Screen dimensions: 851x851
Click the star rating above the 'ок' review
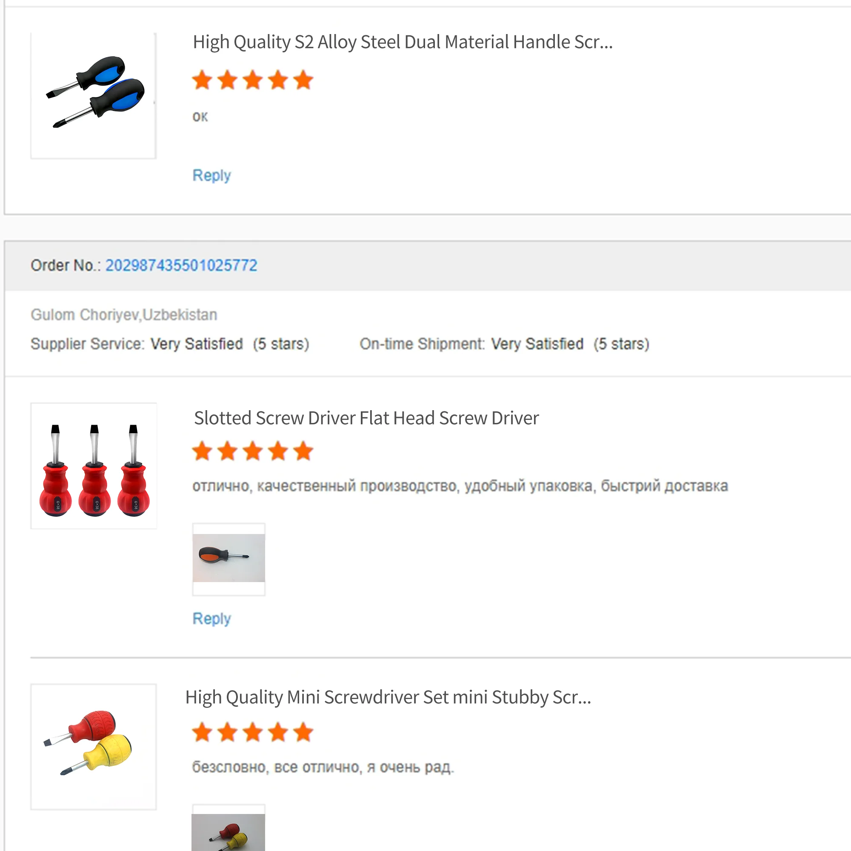(x=252, y=80)
